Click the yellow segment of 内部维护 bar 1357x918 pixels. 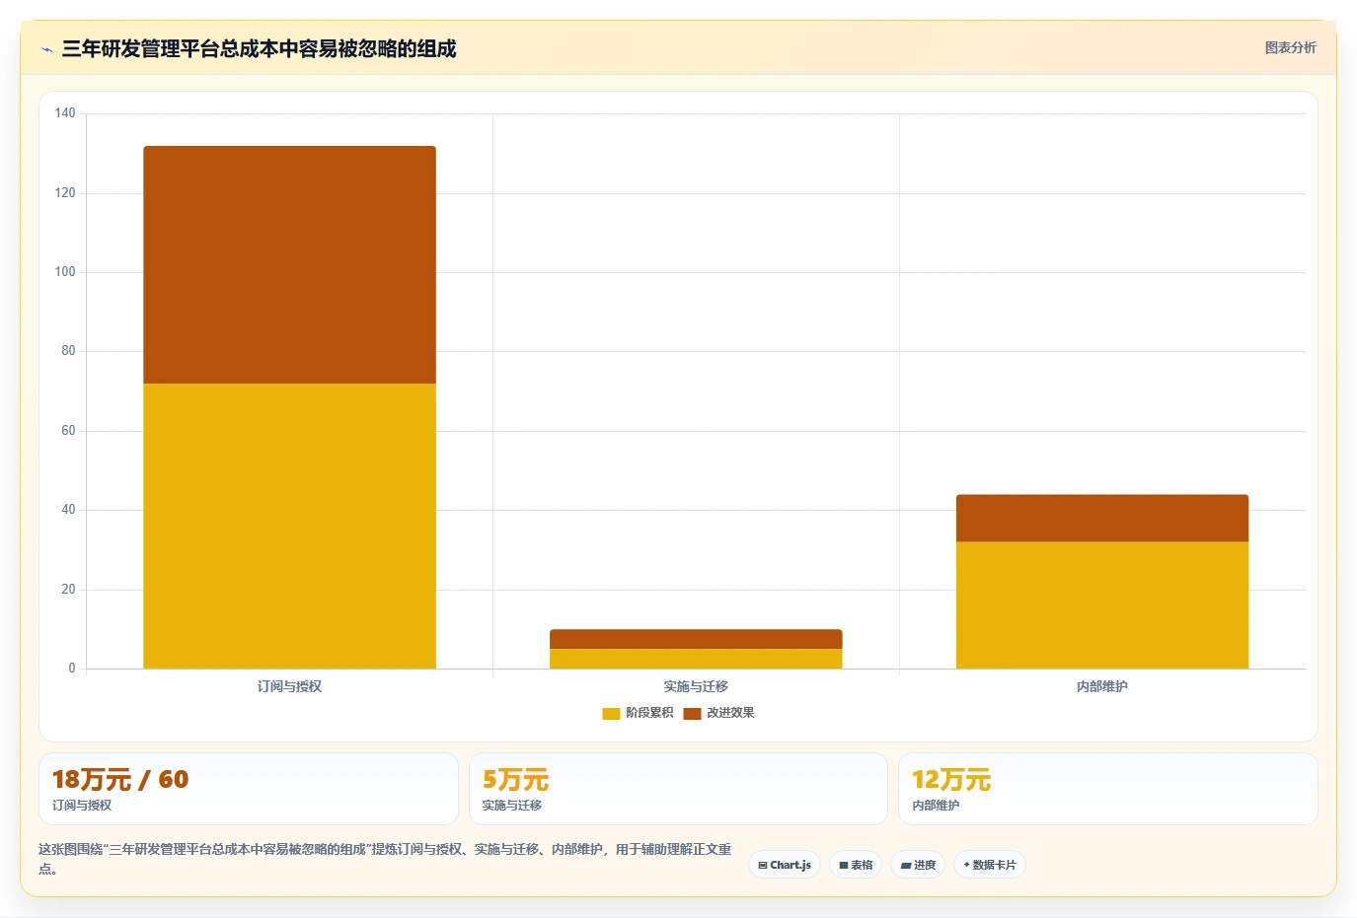point(1102,604)
